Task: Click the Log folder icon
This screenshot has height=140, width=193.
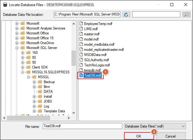Action: (40, 106)
